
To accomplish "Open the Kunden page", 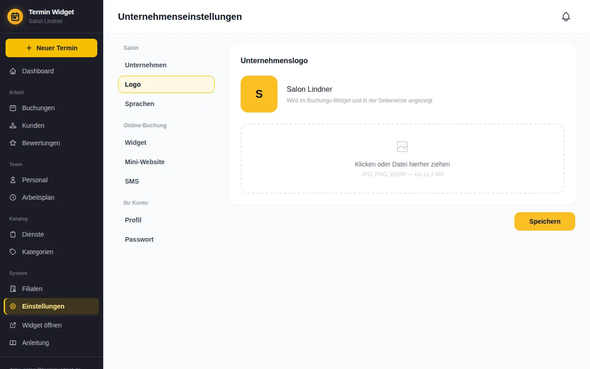I will [x=51, y=125].
